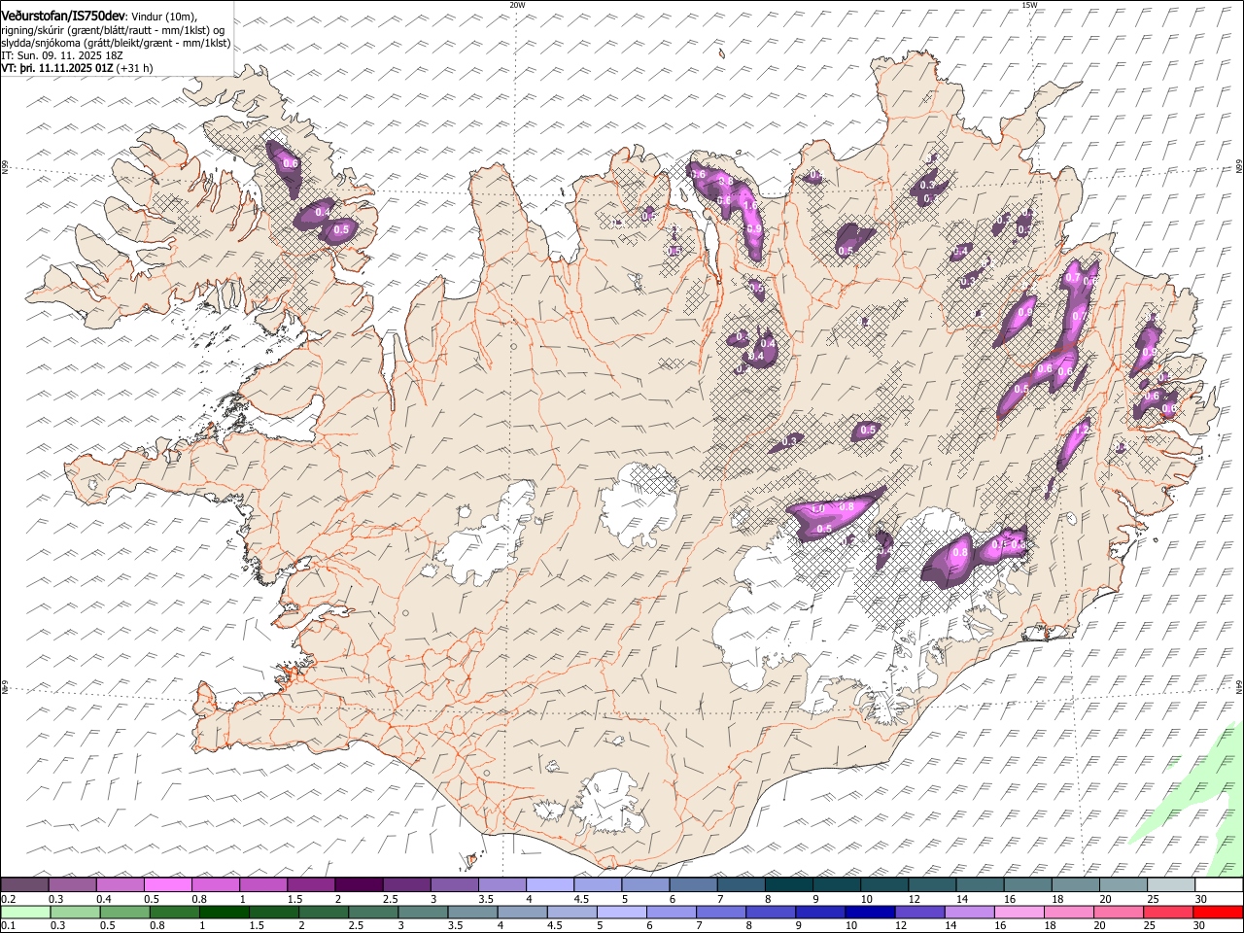Click the Veðurstofan/IS750dev title text

coord(63,17)
